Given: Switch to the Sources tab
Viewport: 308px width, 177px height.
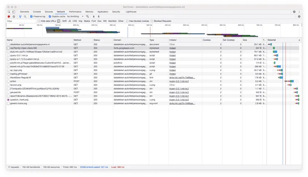Looking at the screenshot, I should tap(49, 12).
